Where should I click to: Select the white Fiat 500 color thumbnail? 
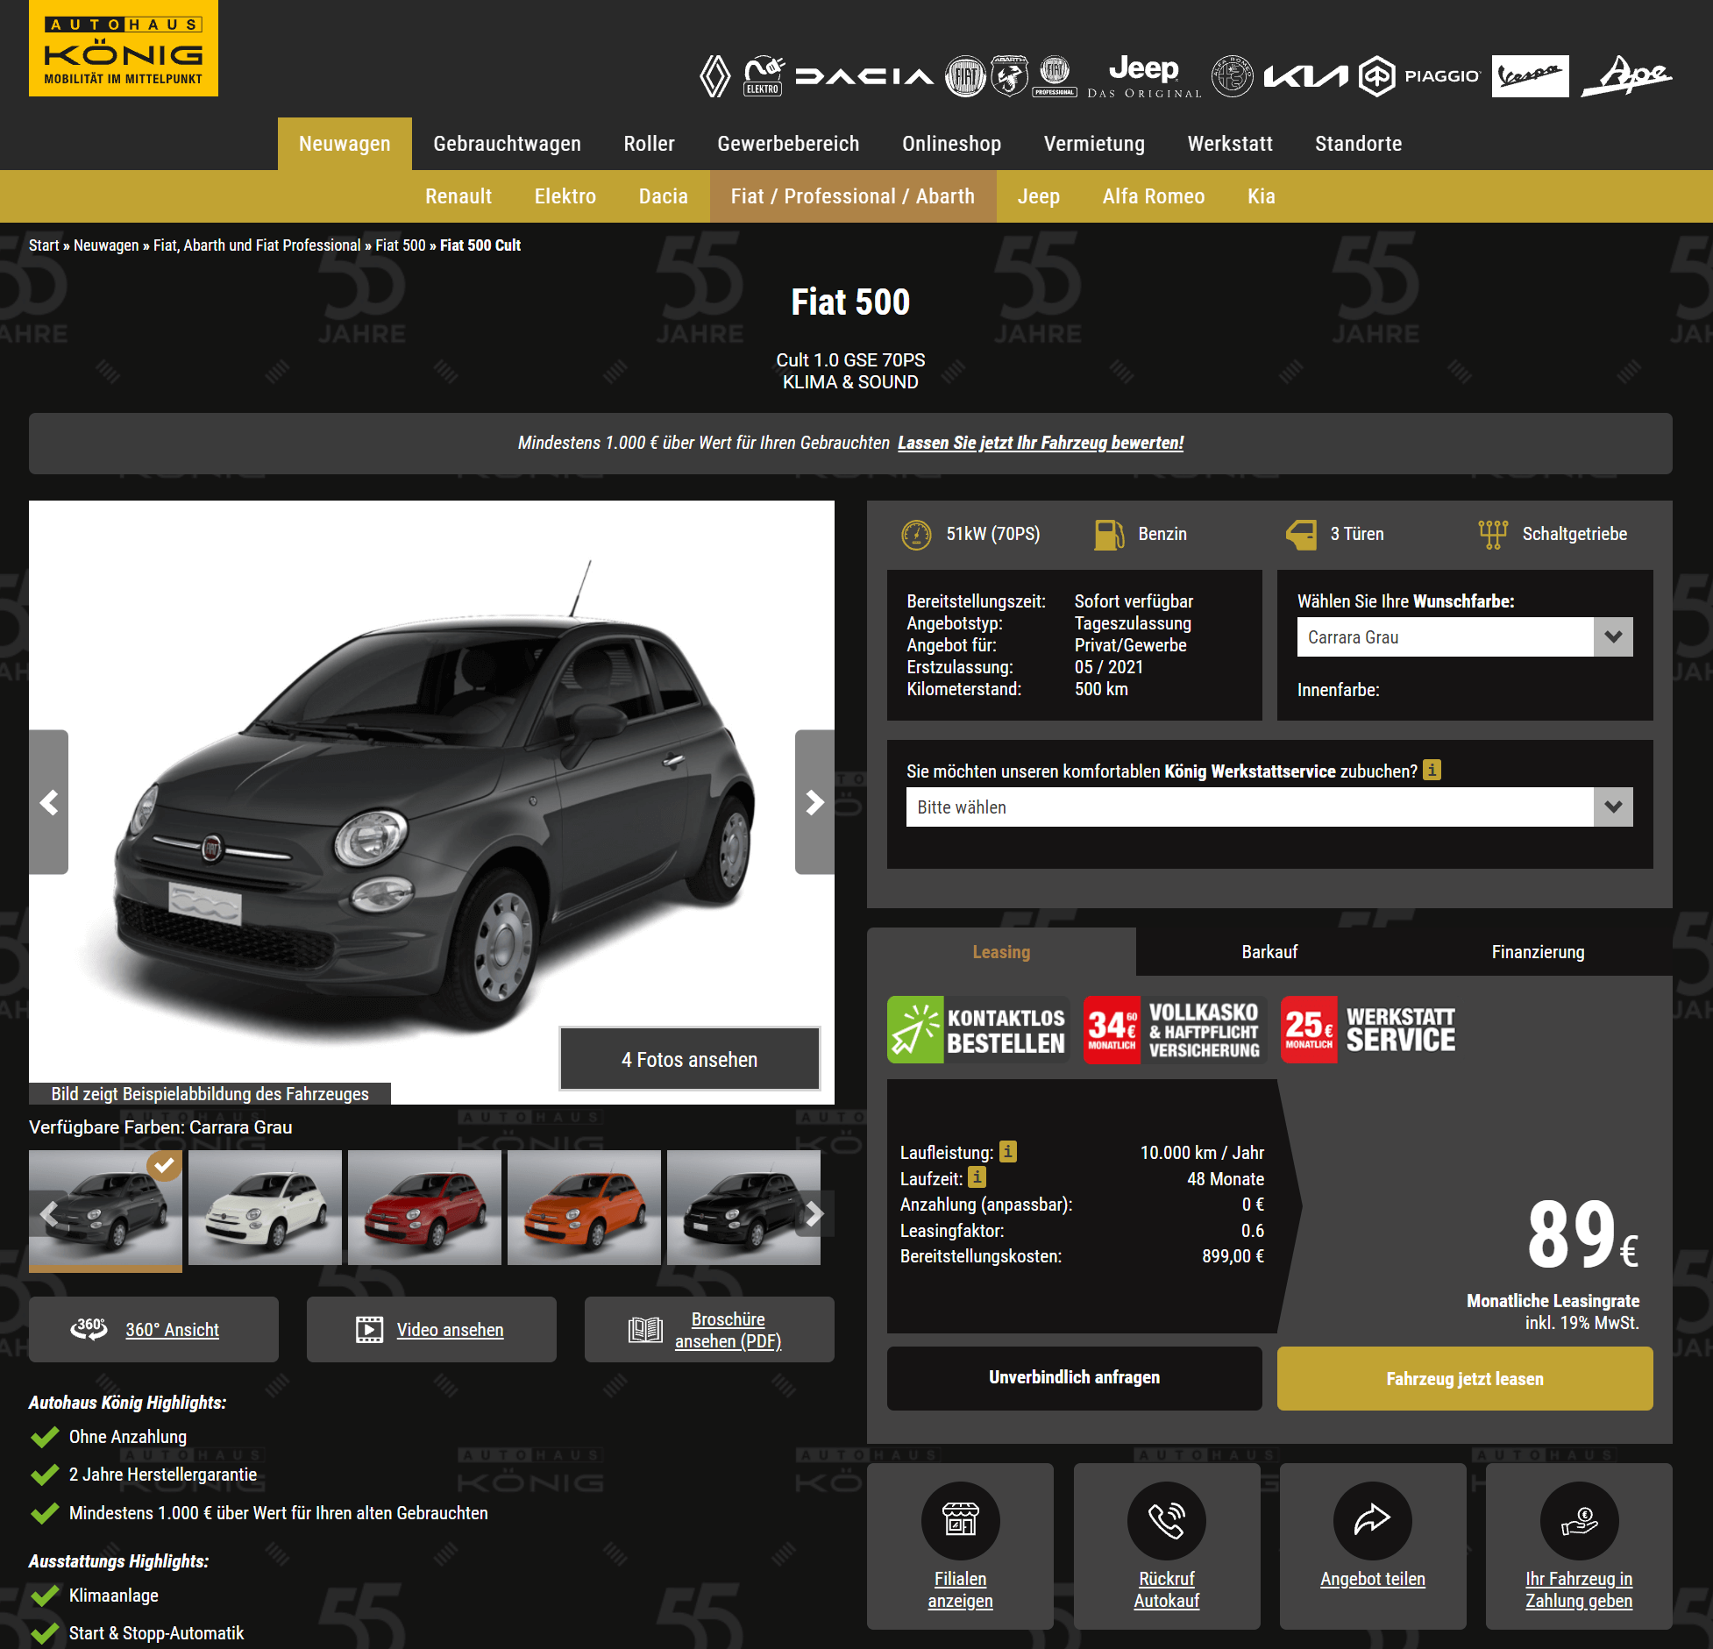(265, 1208)
